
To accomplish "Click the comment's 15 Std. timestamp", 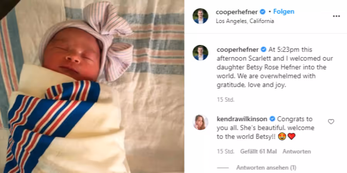I will [225, 151].
